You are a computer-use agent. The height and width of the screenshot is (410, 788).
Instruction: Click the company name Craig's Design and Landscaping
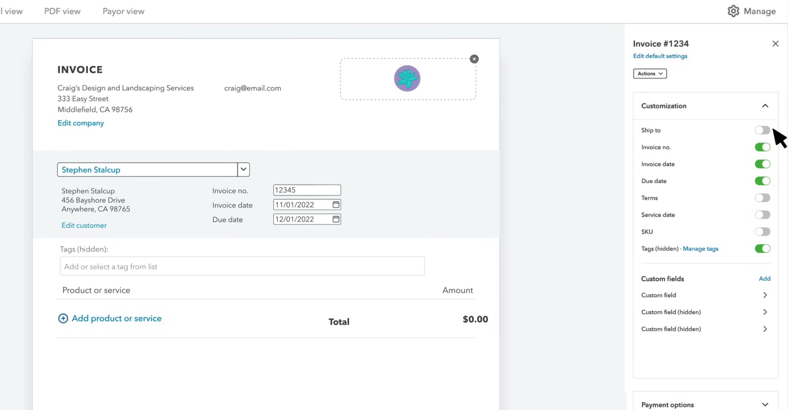126,88
